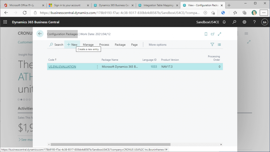The height and width of the screenshot is (152, 270).
Task: Search the Configuration Packages list
Action: (56, 45)
